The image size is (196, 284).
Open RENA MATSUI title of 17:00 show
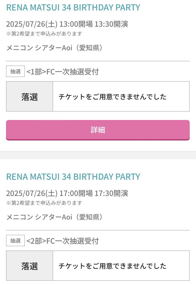pos(73,177)
